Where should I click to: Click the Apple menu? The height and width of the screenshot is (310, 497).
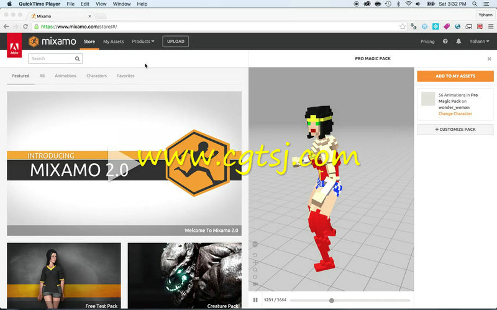click(9, 4)
